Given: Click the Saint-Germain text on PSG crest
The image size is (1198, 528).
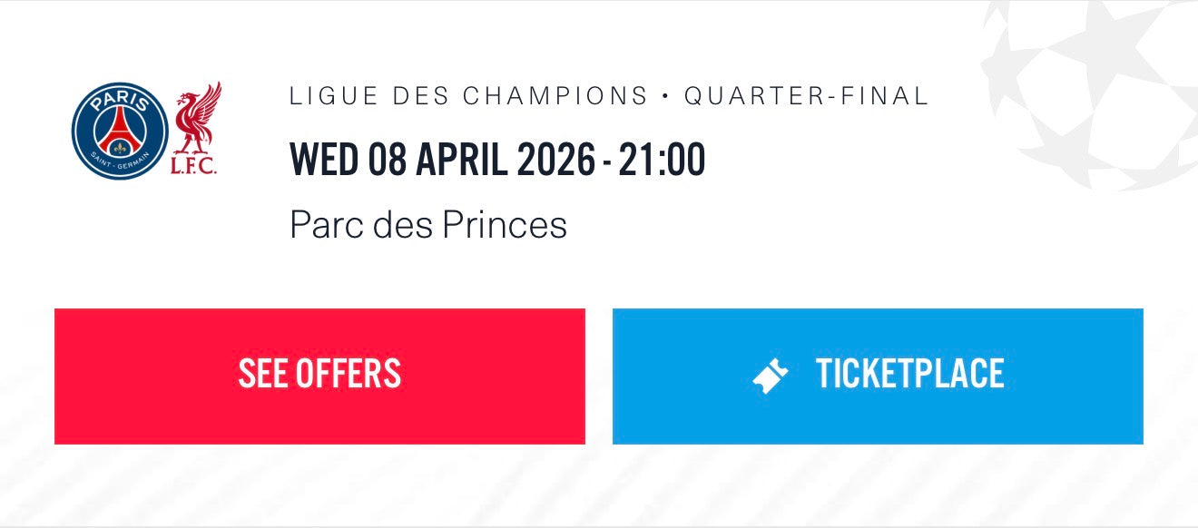Looking at the screenshot, I should coord(120,165).
